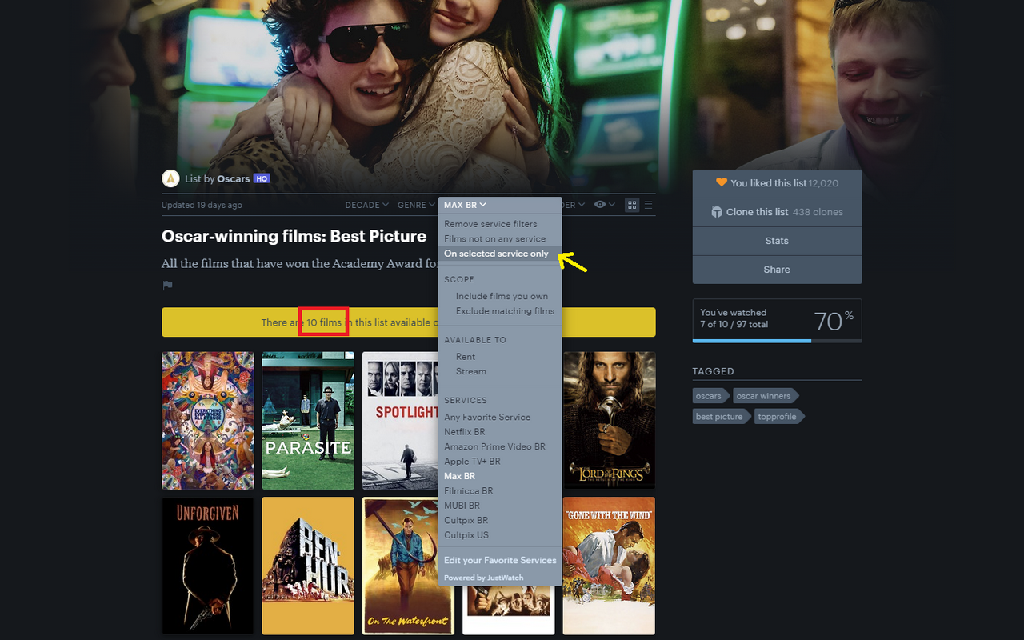Click the 70% watched figure

(834, 321)
